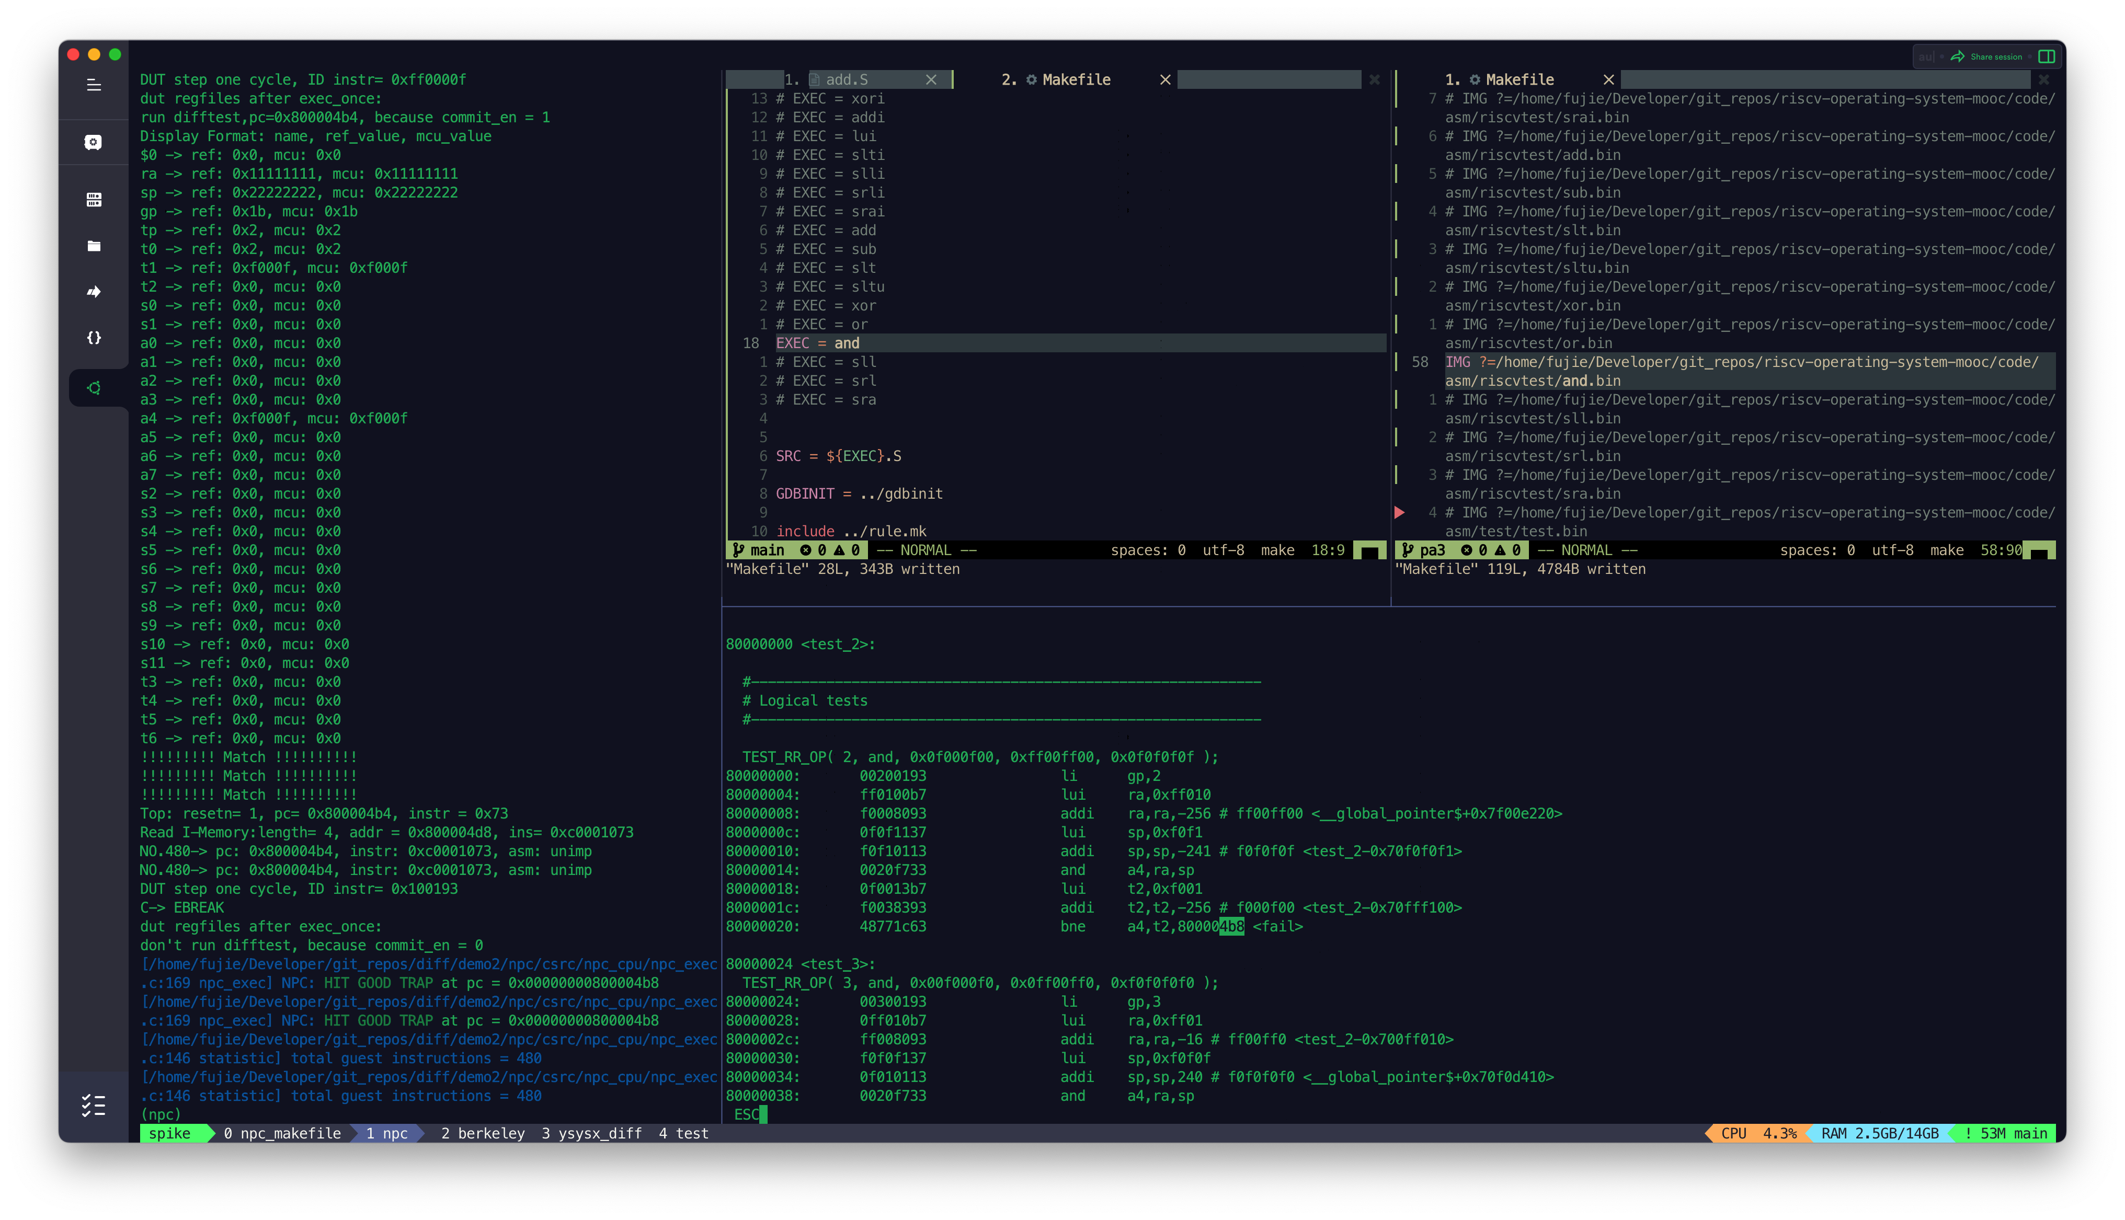2125x1220 pixels.
Task: Click the split view panel icon
Action: (2046, 56)
